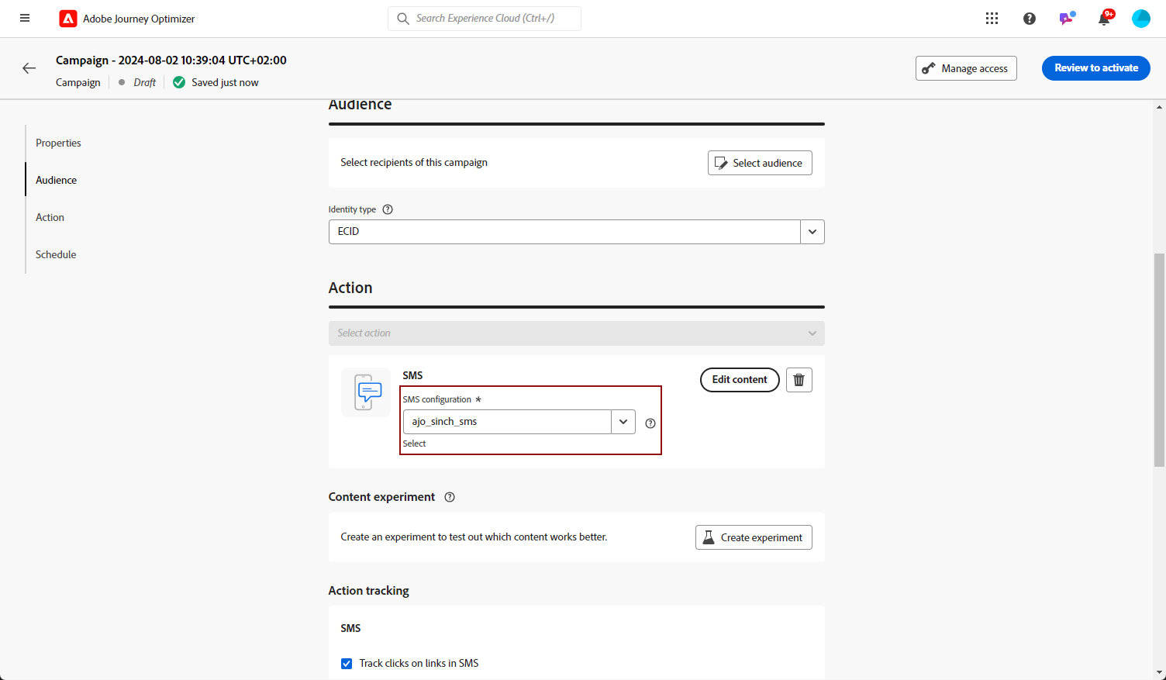Show help for SMS configuration
Viewport: 1166px width, 680px height.
(x=650, y=423)
